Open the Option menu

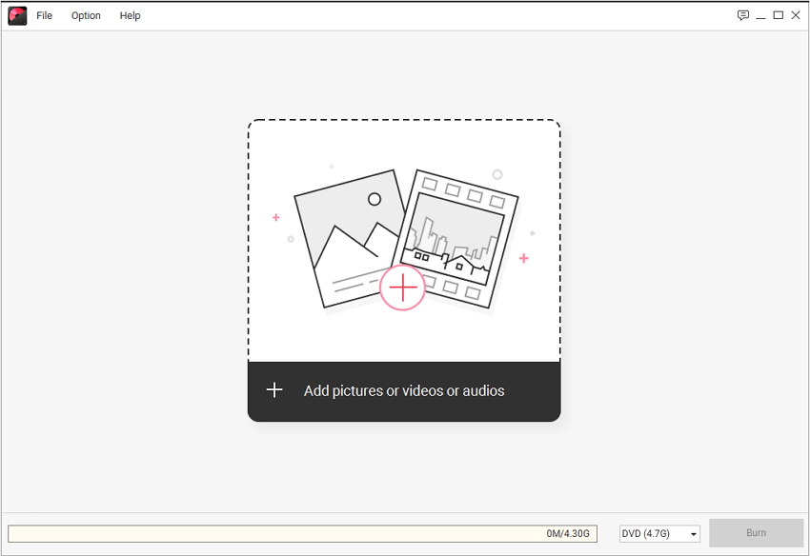pos(86,15)
